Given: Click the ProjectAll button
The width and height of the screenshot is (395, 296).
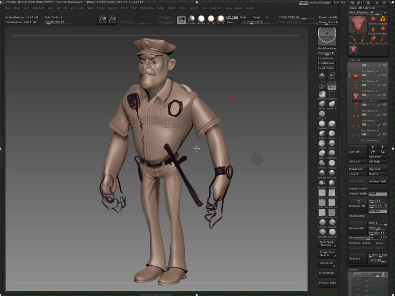Looking at the screenshot, I should 358,228.
